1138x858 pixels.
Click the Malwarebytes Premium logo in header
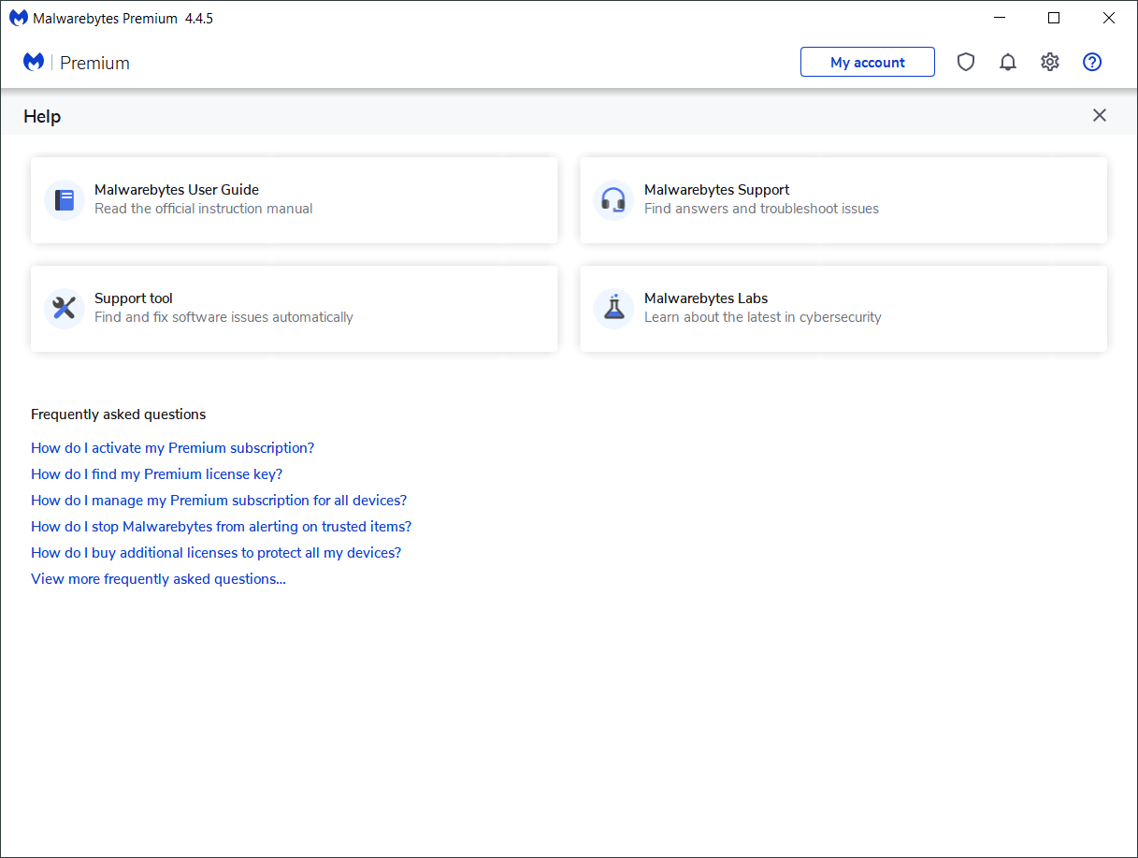[x=34, y=62]
